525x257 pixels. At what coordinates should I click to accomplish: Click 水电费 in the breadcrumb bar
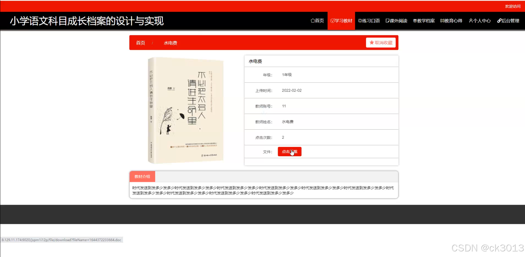pyautogui.click(x=170, y=43)
